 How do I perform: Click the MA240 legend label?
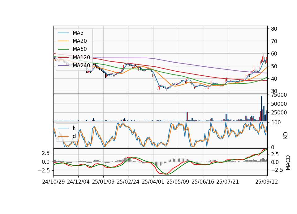[x=81, y=65]
